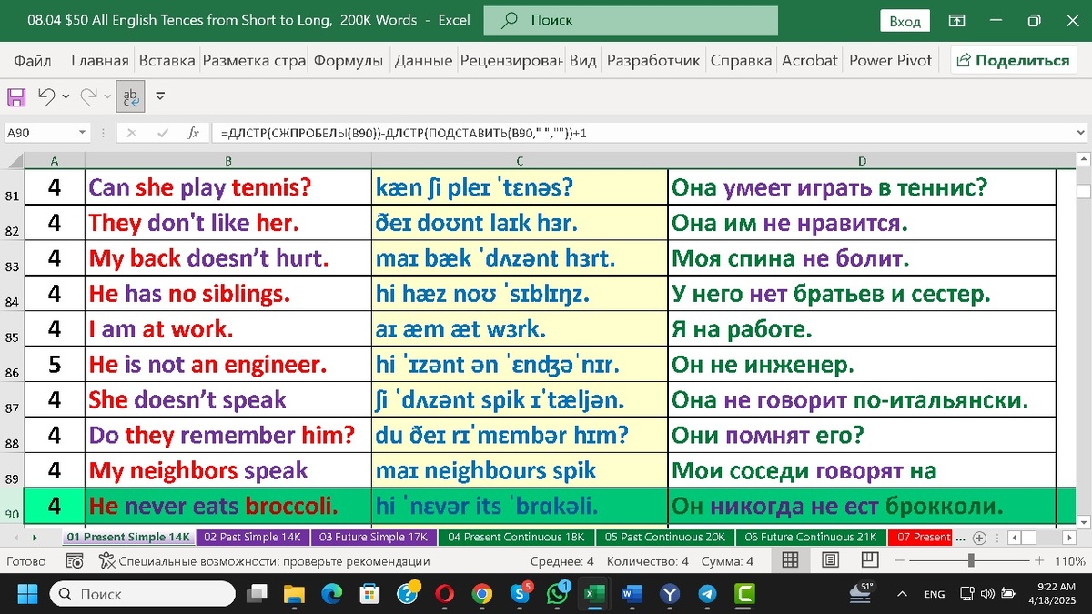Open the Вставка ribbon tab
The image size is (1092, 614).
point(167,60)
